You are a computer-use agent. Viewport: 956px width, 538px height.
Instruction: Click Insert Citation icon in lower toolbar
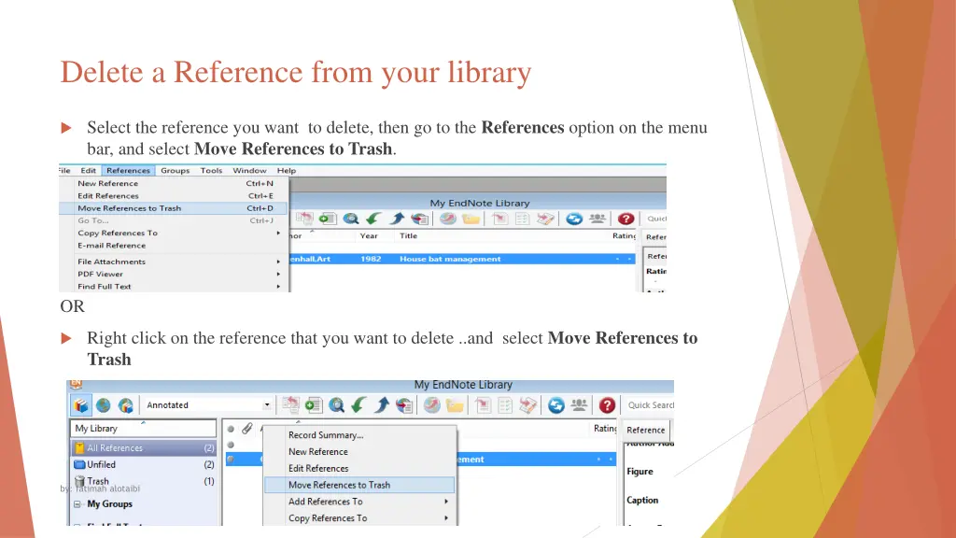pos(483,404)
